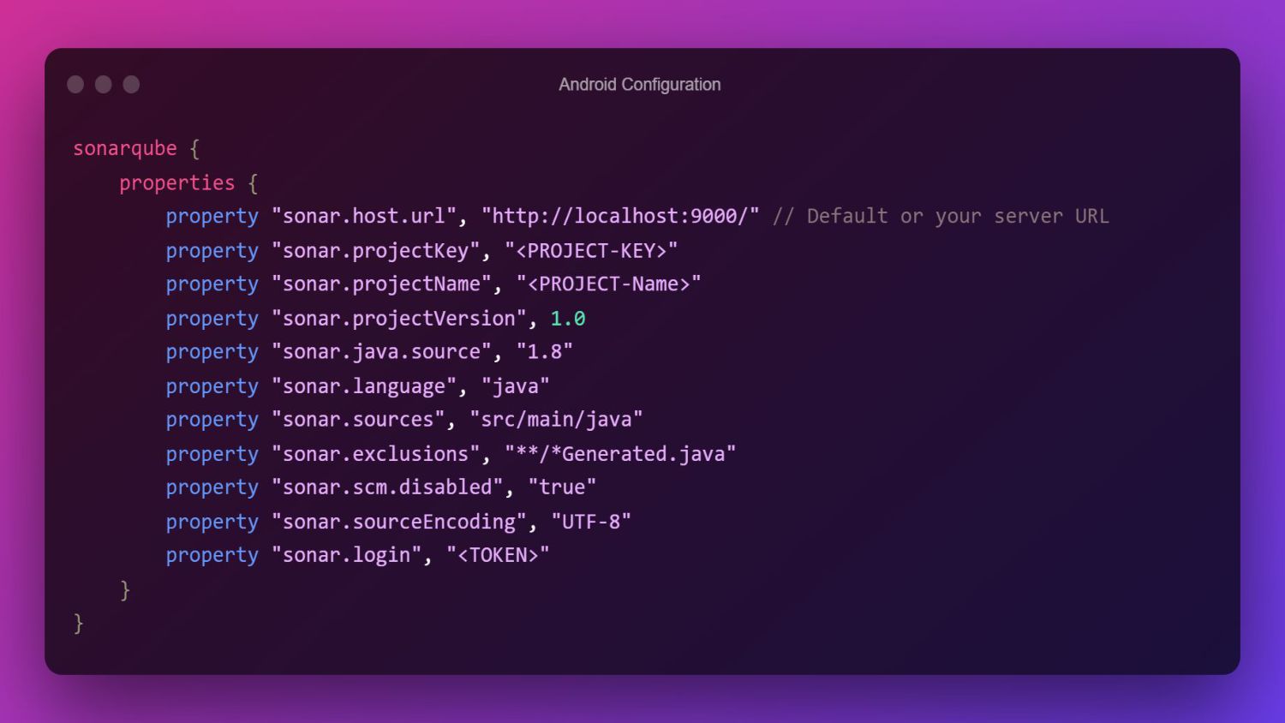Viewport: 1285px width, 723px height.
Task: Select the <TOKEN> login placeholder
Action: [499, 555]
